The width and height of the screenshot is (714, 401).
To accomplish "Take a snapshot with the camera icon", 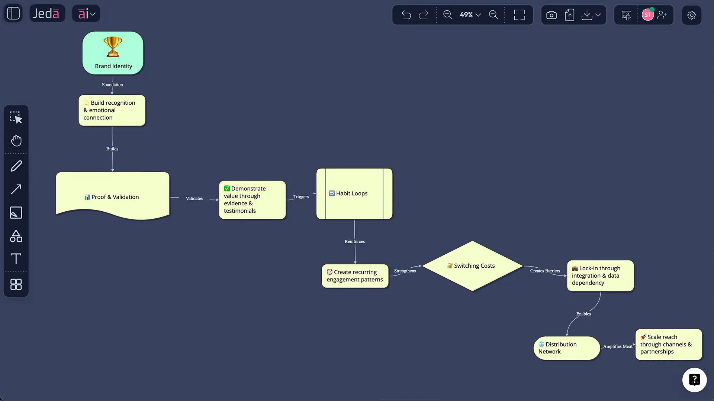I will [x=551, y=15].
